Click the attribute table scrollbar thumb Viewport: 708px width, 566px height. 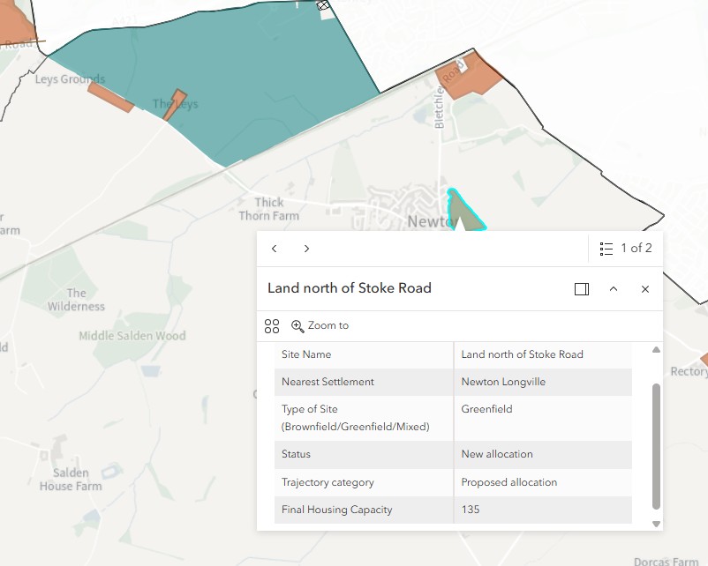(x=657, y=446)
